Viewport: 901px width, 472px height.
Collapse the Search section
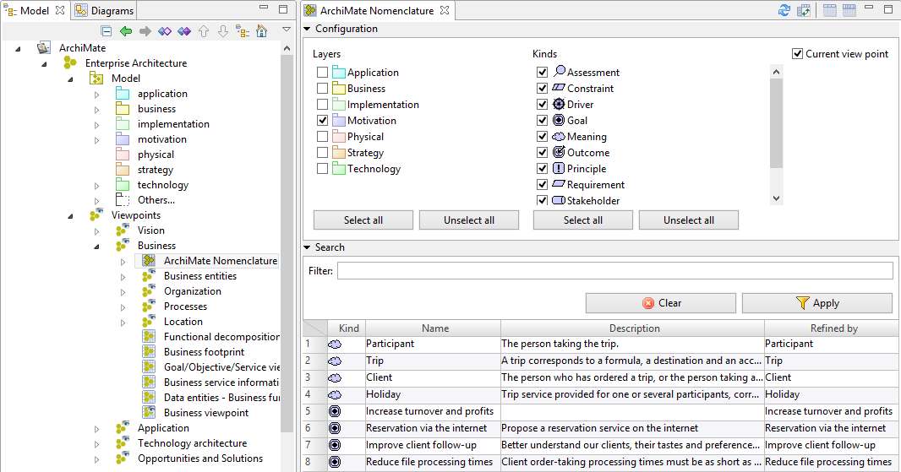coord(307,247)
